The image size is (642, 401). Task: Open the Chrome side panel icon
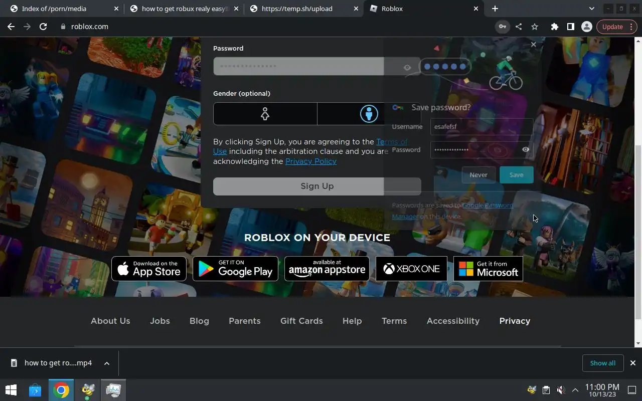point(570,27)
